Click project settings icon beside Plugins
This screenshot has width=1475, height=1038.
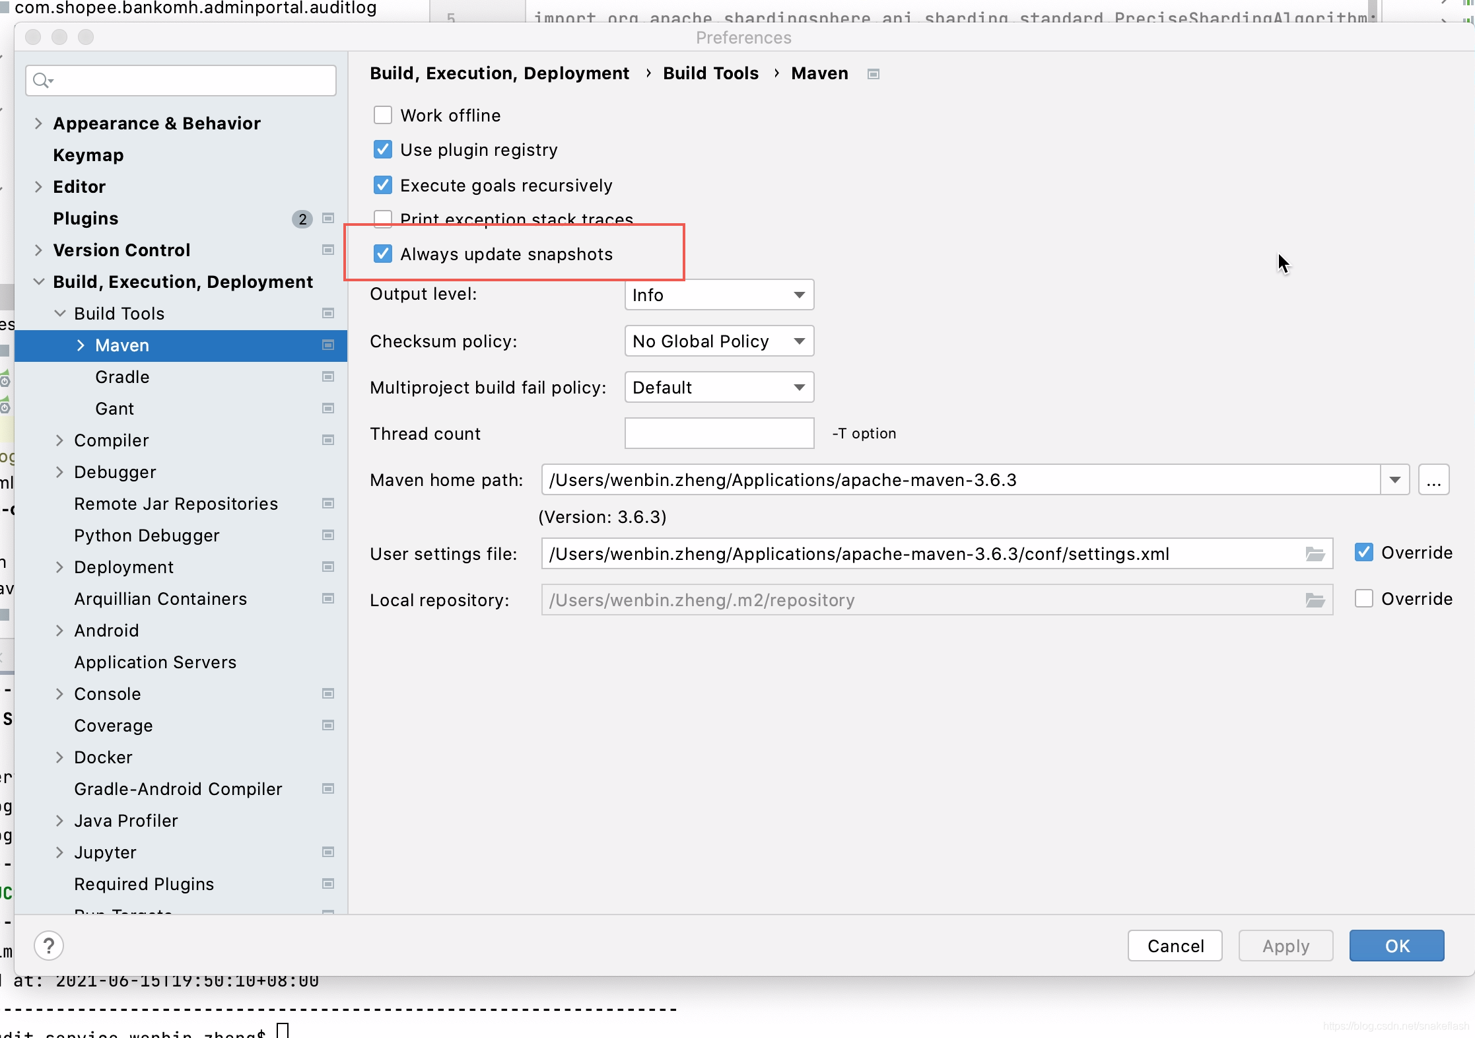328,219
